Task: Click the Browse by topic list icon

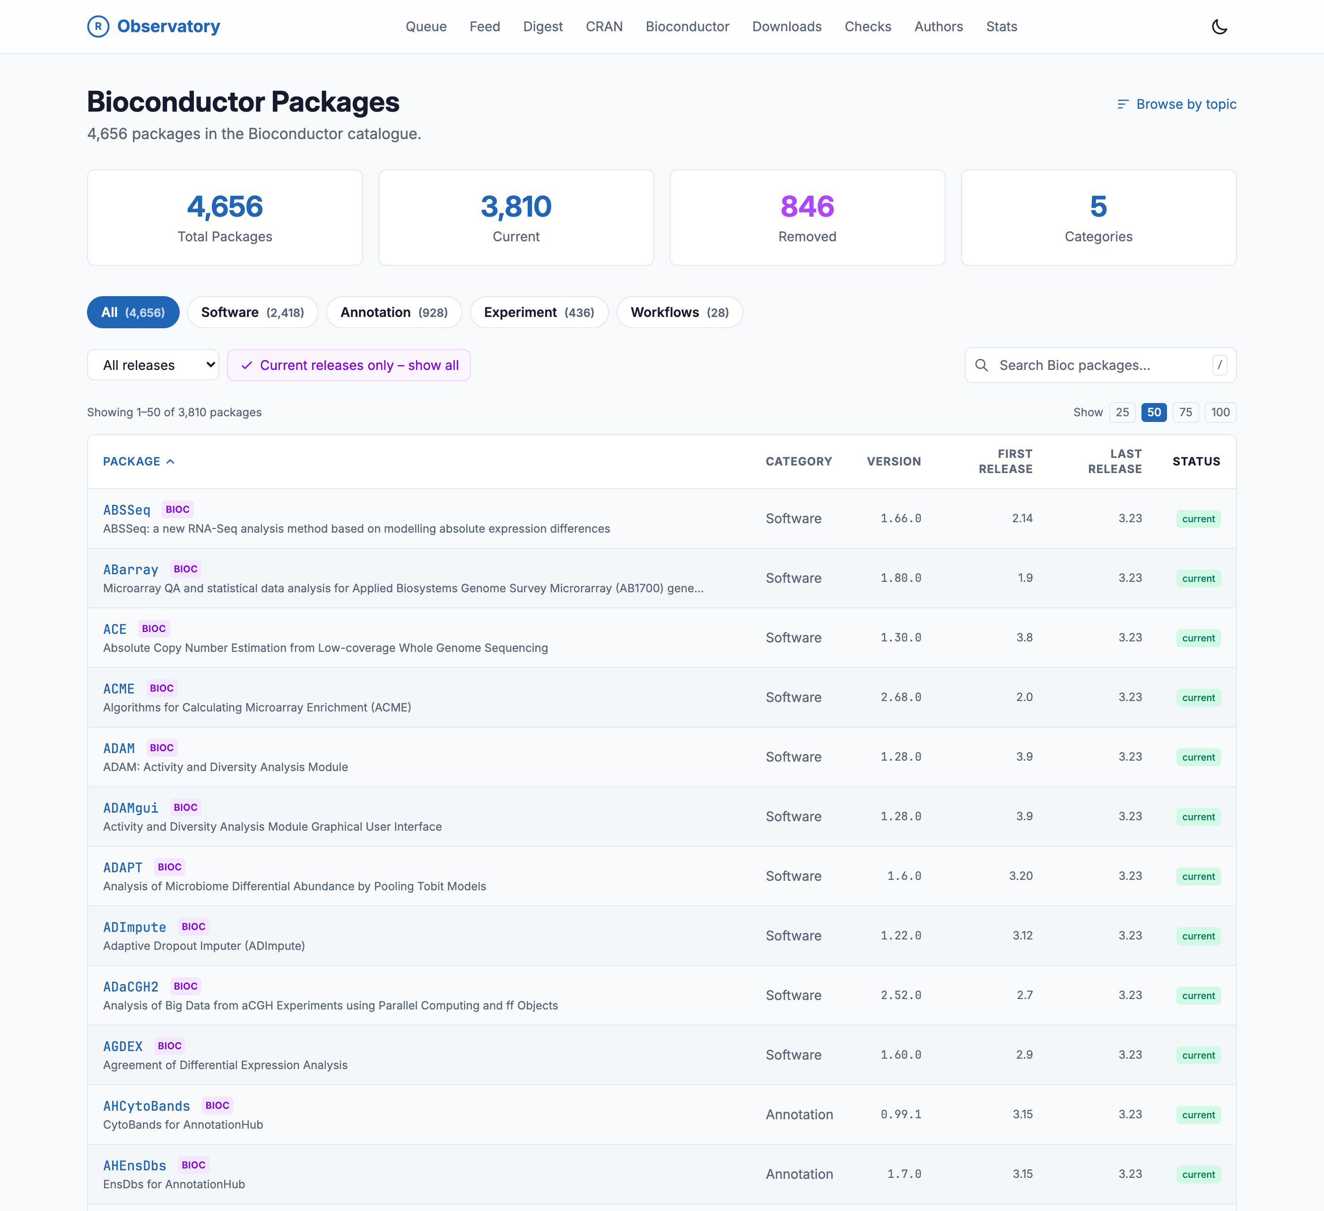Action: [x=1123, y=104]
